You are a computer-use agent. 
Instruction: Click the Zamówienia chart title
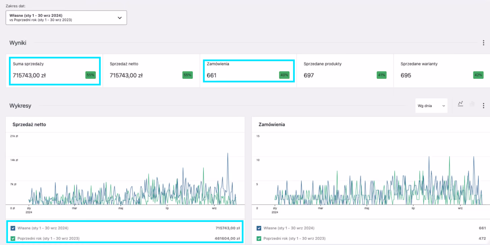point(272,124)
